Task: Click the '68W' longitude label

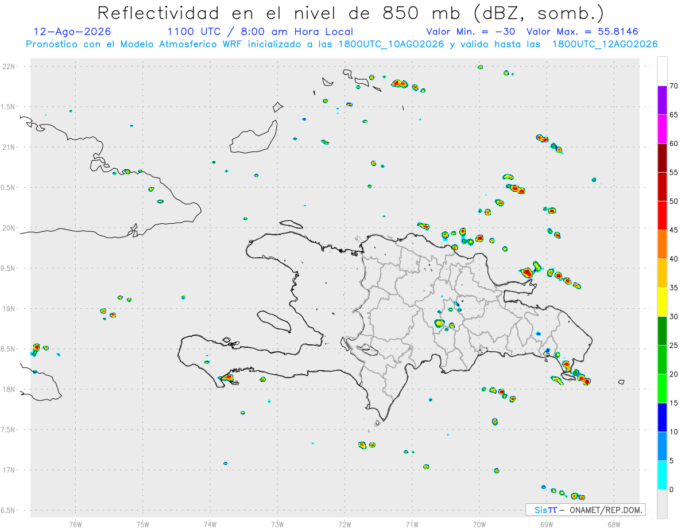Action: (614, 524)
